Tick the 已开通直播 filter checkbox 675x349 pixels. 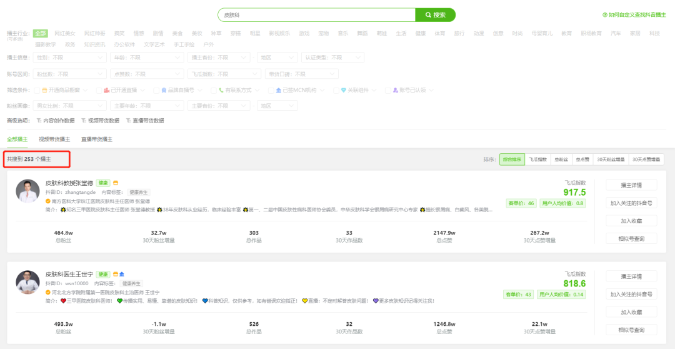[x=99, y=90]
